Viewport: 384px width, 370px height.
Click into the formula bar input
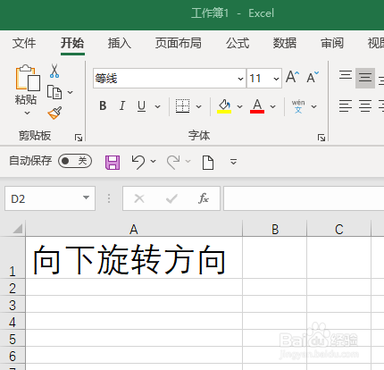[304, 198]
